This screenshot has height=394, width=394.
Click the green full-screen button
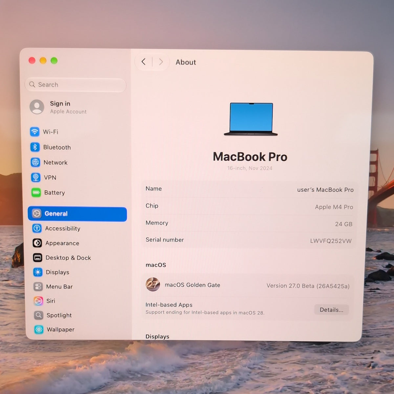(54, 60)
